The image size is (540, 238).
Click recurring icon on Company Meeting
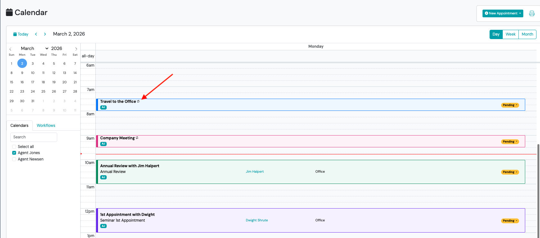pyautogui.click(x=137, y=138)
